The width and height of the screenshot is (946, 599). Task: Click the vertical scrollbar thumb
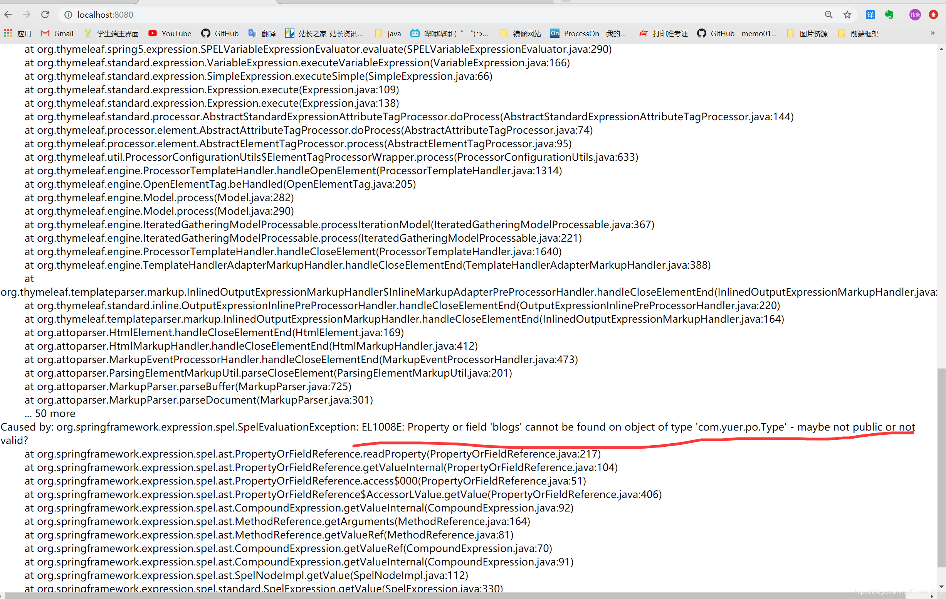click(x=941, y=468)
